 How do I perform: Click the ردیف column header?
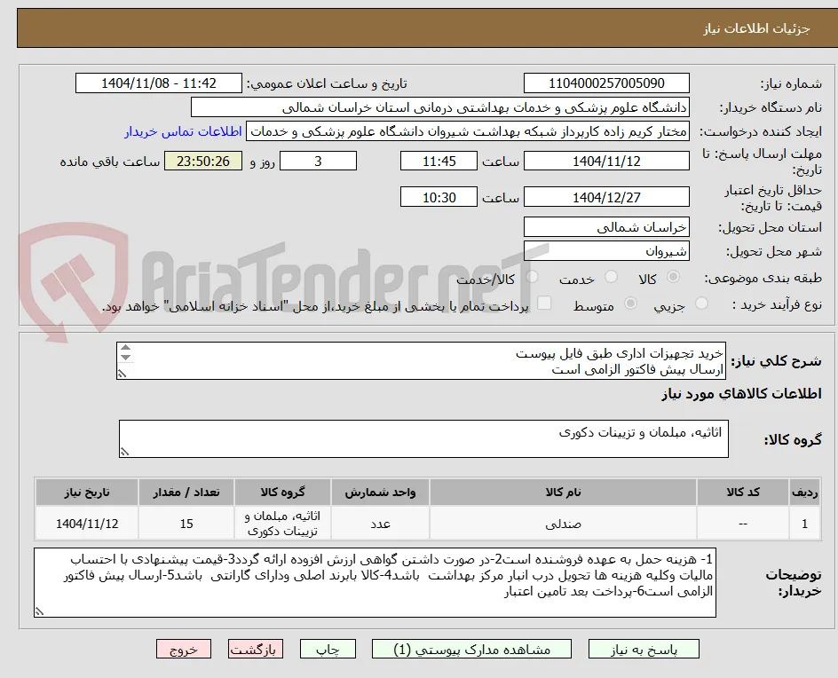804,492
